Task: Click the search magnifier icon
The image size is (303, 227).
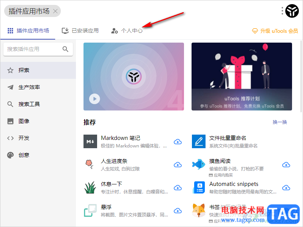Action: (x=65, y=49)
